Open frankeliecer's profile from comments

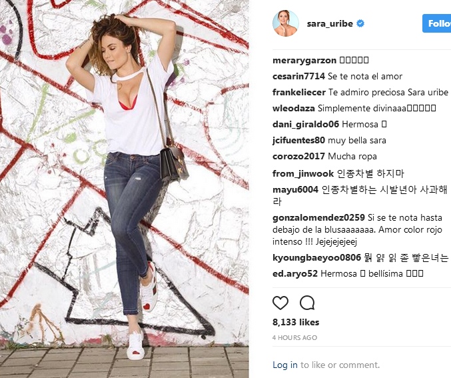(x=299, y=92)
